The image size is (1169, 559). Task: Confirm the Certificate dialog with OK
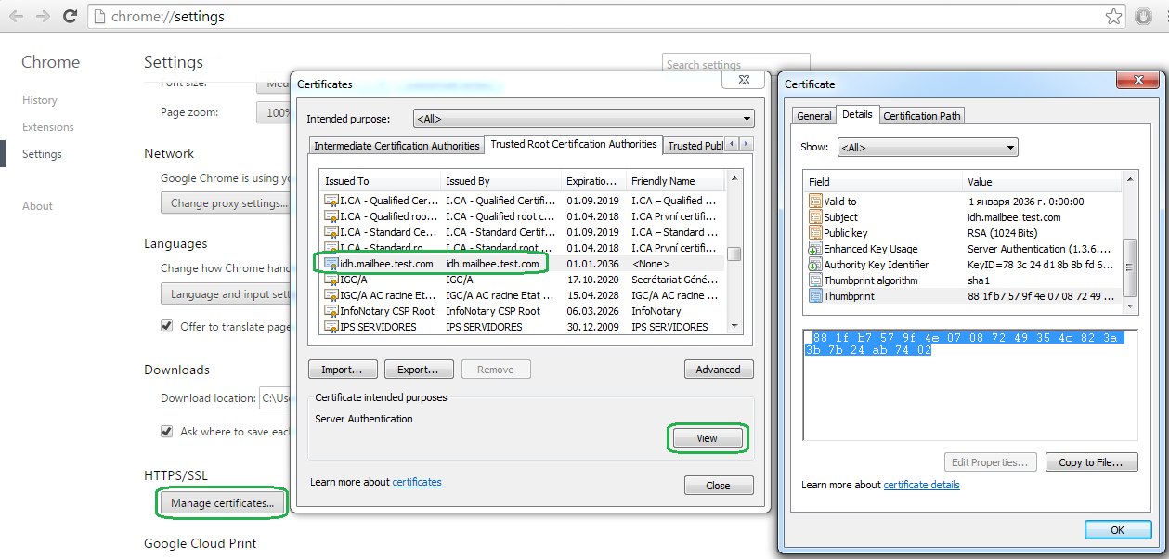point(1117,530)
